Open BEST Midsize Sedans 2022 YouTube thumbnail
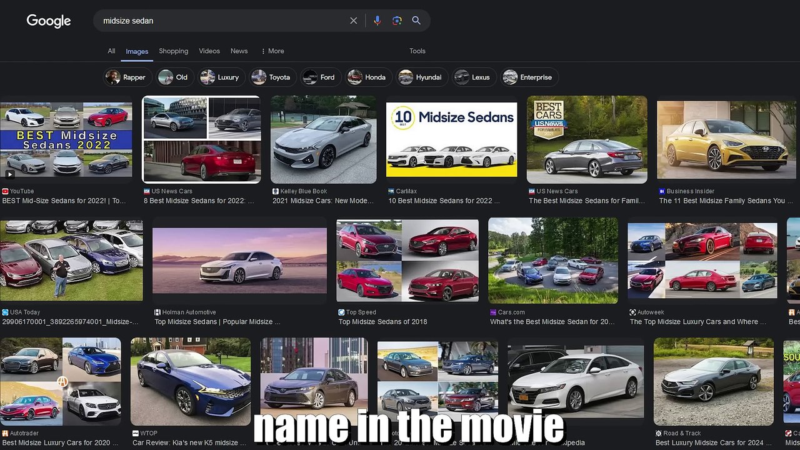800x450 pixels. coord(66,141)
